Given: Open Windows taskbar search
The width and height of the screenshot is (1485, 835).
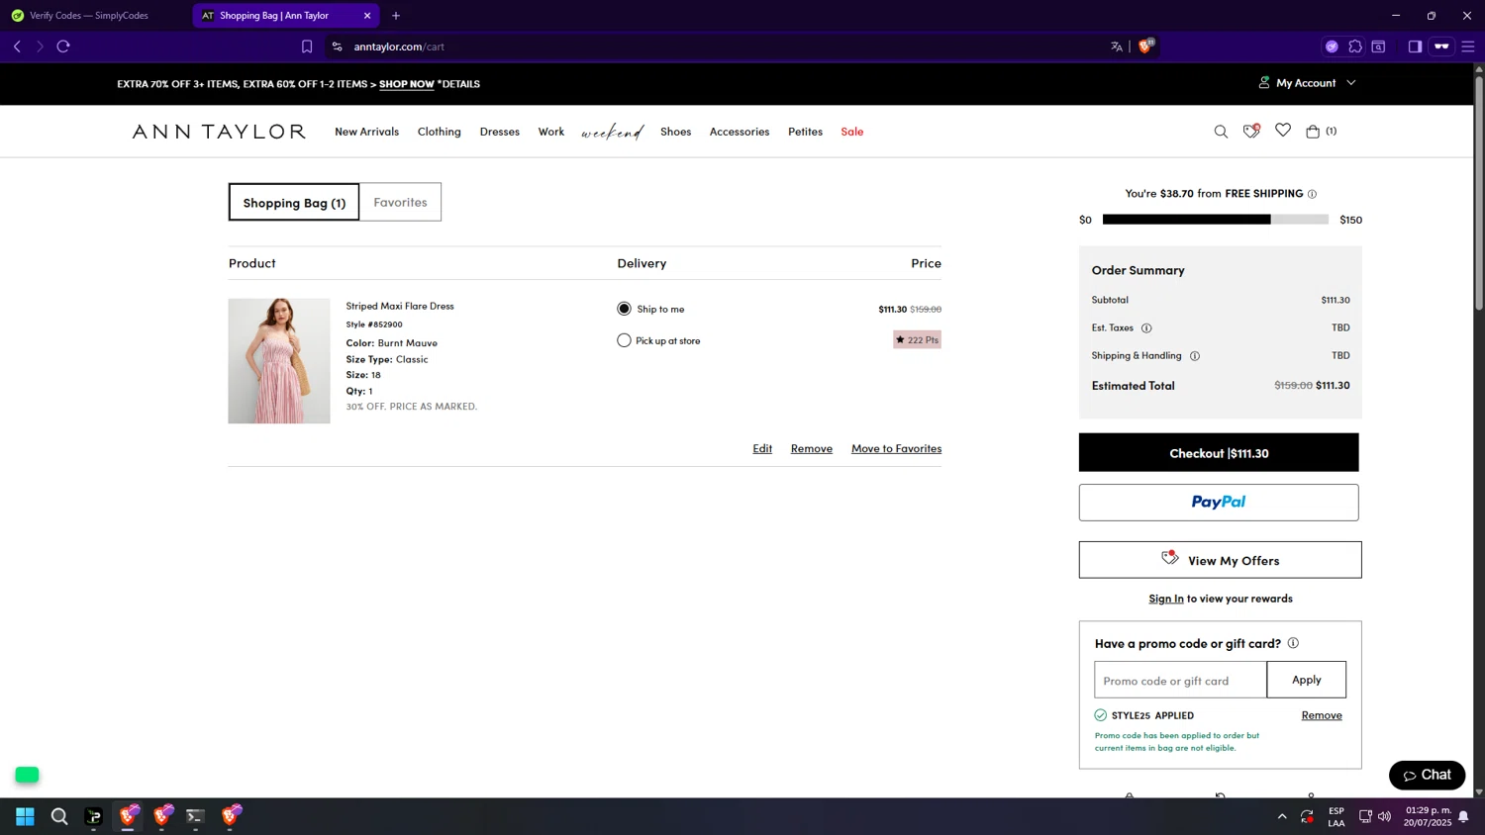Looking at the screenshot, I should [59, 816].
